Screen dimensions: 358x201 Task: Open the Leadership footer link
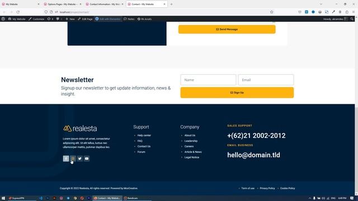point(191,141)
